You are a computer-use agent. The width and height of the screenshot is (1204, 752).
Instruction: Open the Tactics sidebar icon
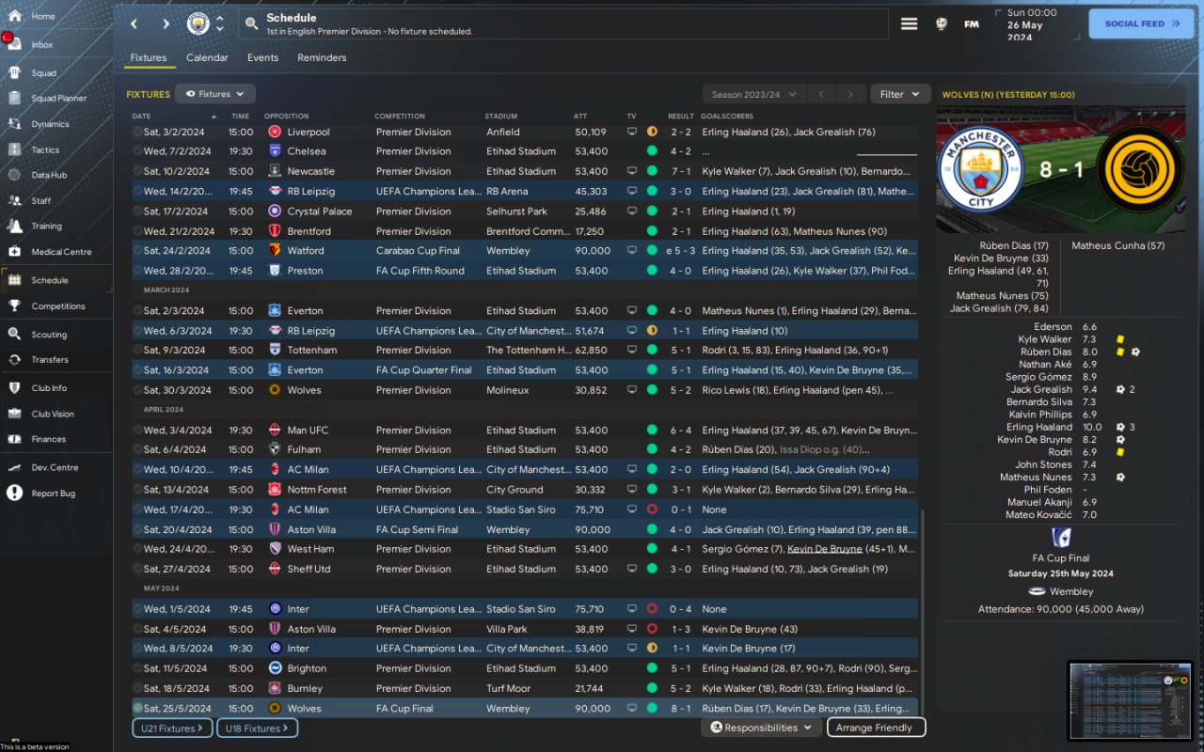(14, 149)
